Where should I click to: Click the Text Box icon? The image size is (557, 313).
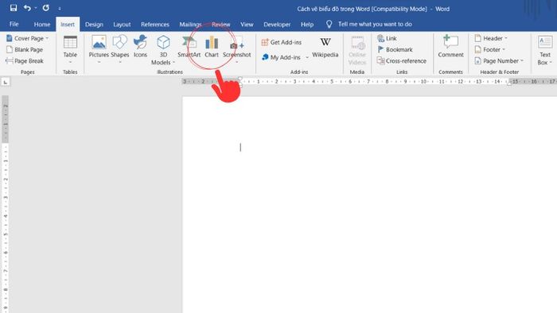545,43
